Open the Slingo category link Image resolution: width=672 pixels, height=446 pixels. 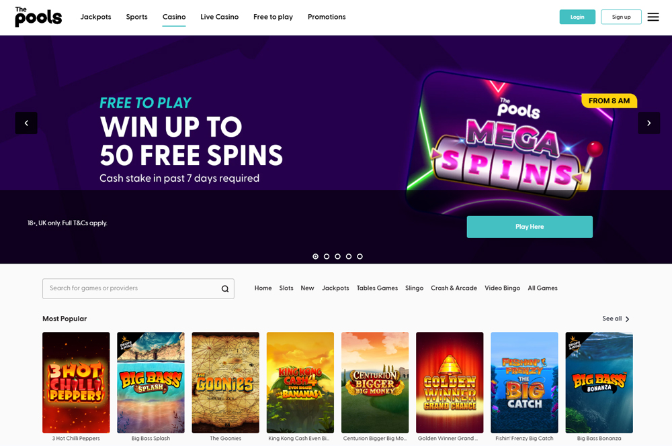tap(414, 288)
